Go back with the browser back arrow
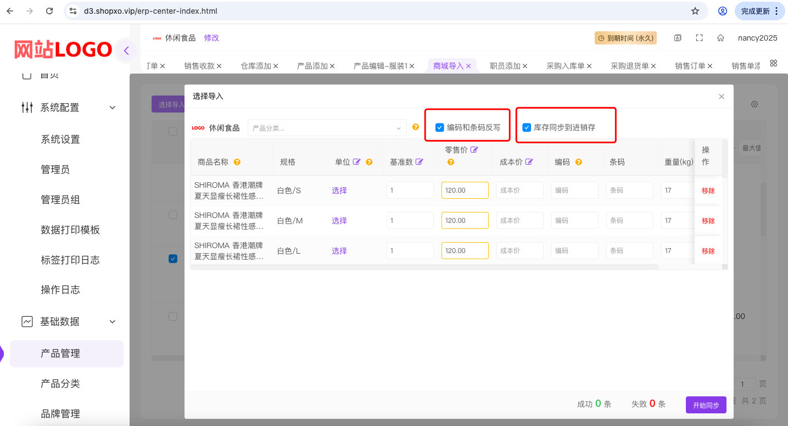The height and width of the screenshot is (426, 788). [x=10, y=11]
